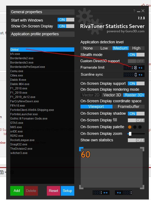Select RocketLeague.exe profile
This screenshot has width=151, height=200.
point(42,140)
